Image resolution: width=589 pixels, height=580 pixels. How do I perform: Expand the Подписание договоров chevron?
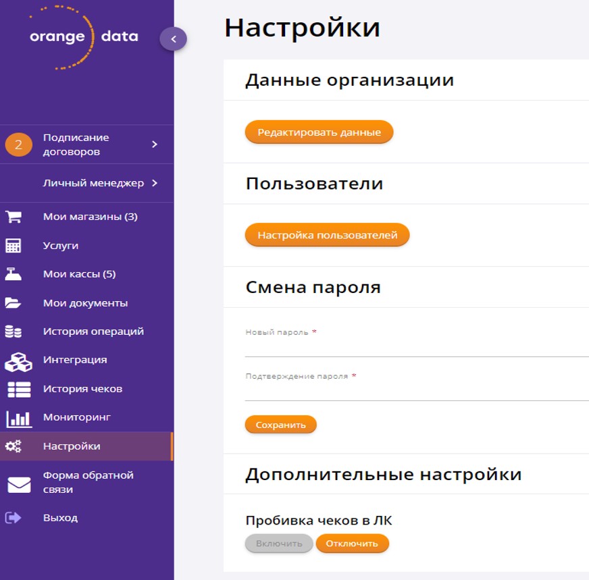[x=155, y=144]
